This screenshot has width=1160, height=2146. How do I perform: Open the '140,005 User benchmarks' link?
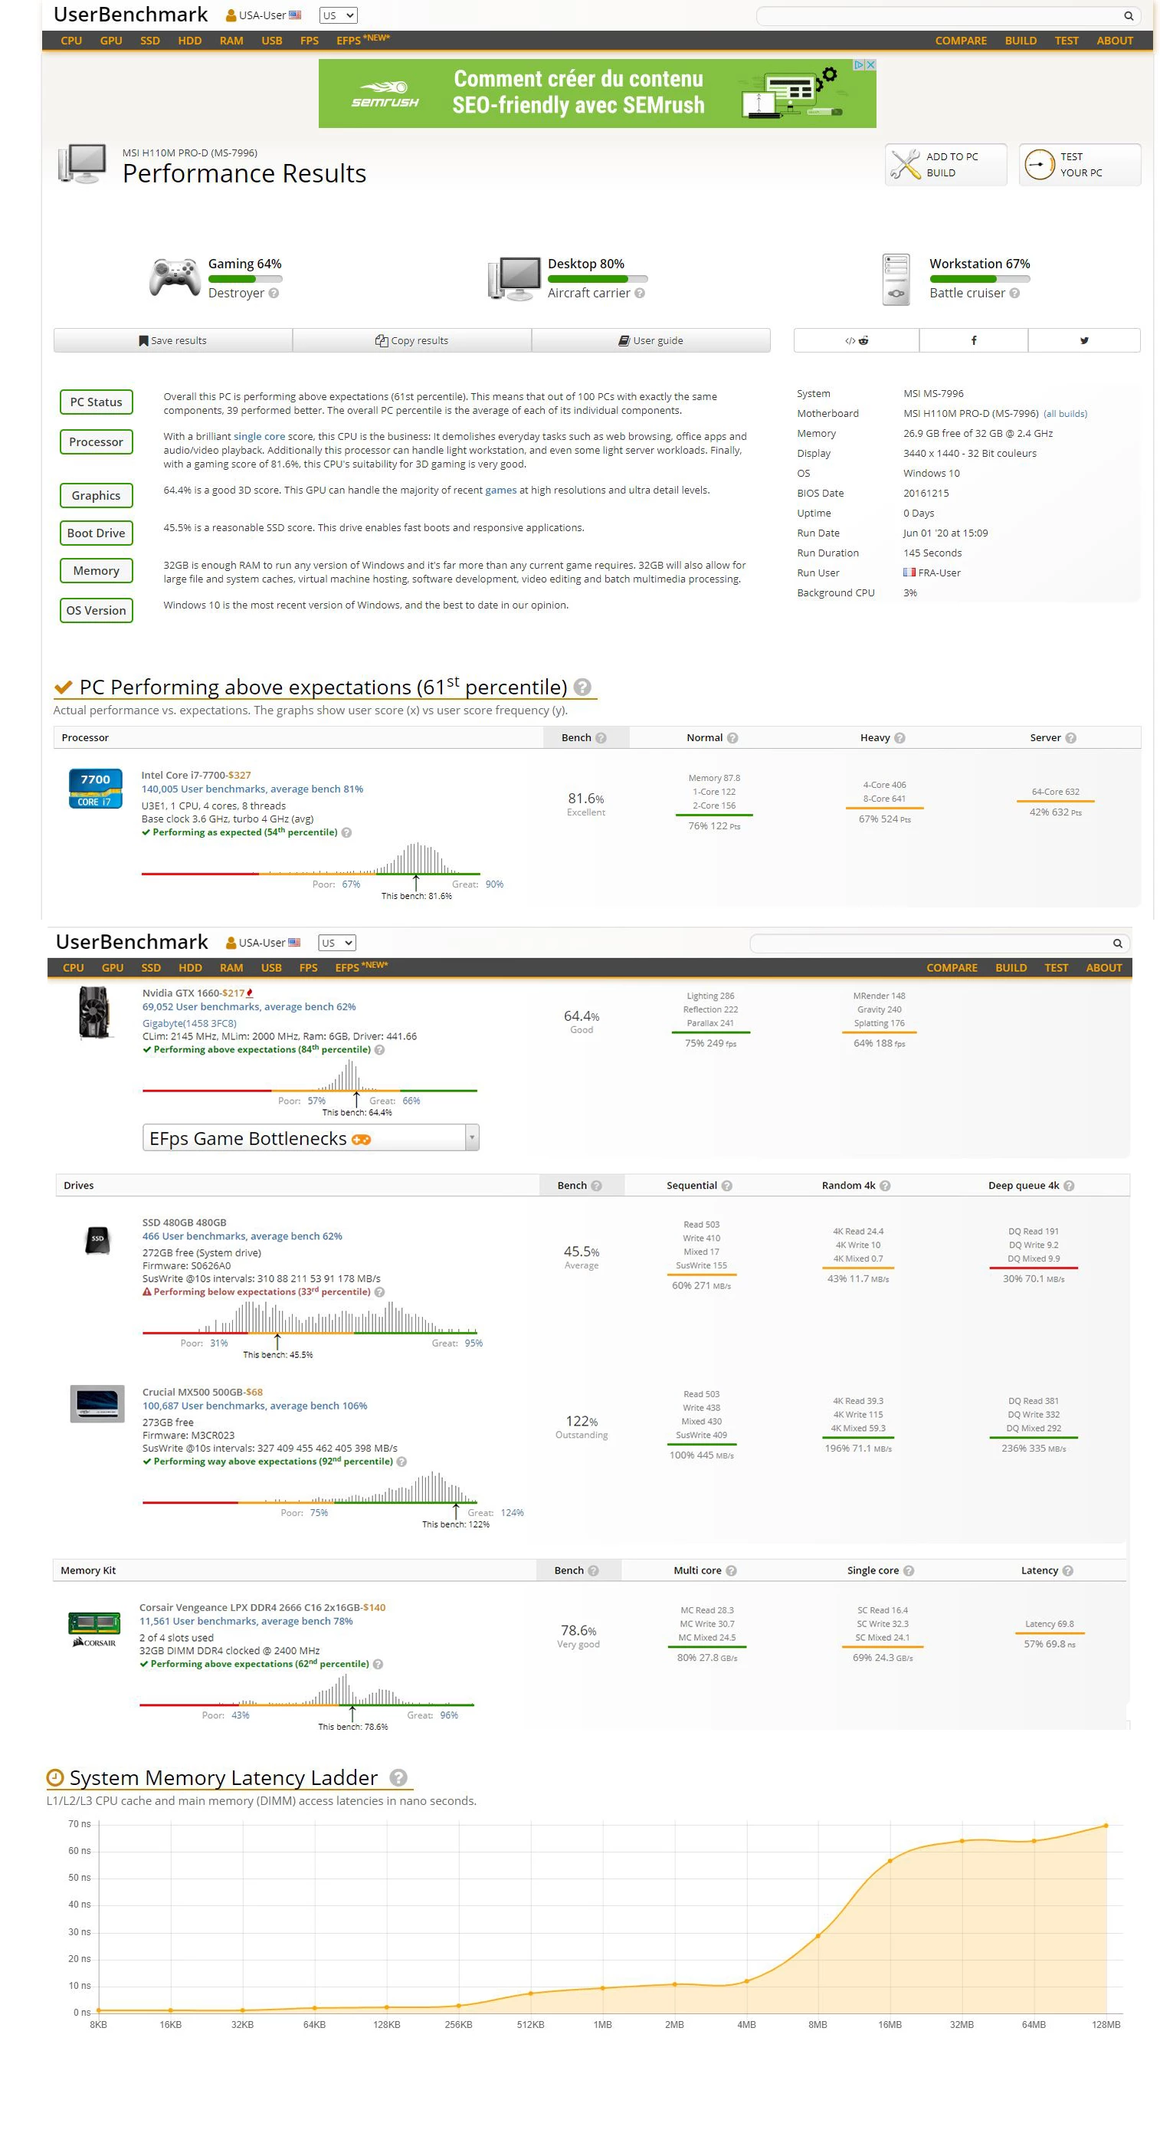[x=252, y=789]
